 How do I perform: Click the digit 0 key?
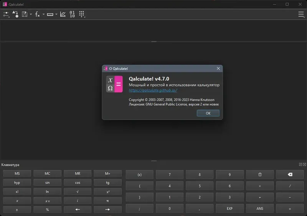click(170, 209)
